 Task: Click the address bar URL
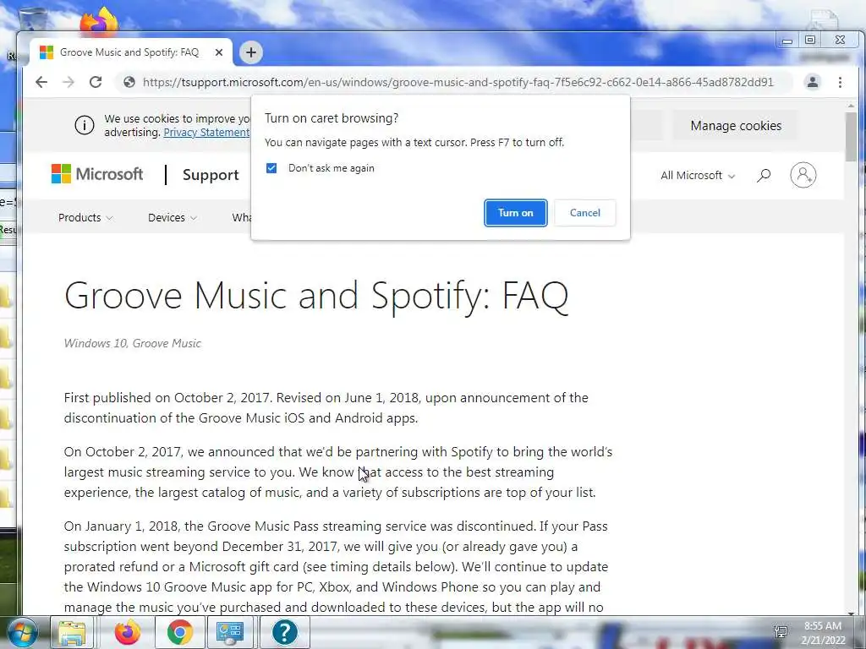tap(458, 82)
